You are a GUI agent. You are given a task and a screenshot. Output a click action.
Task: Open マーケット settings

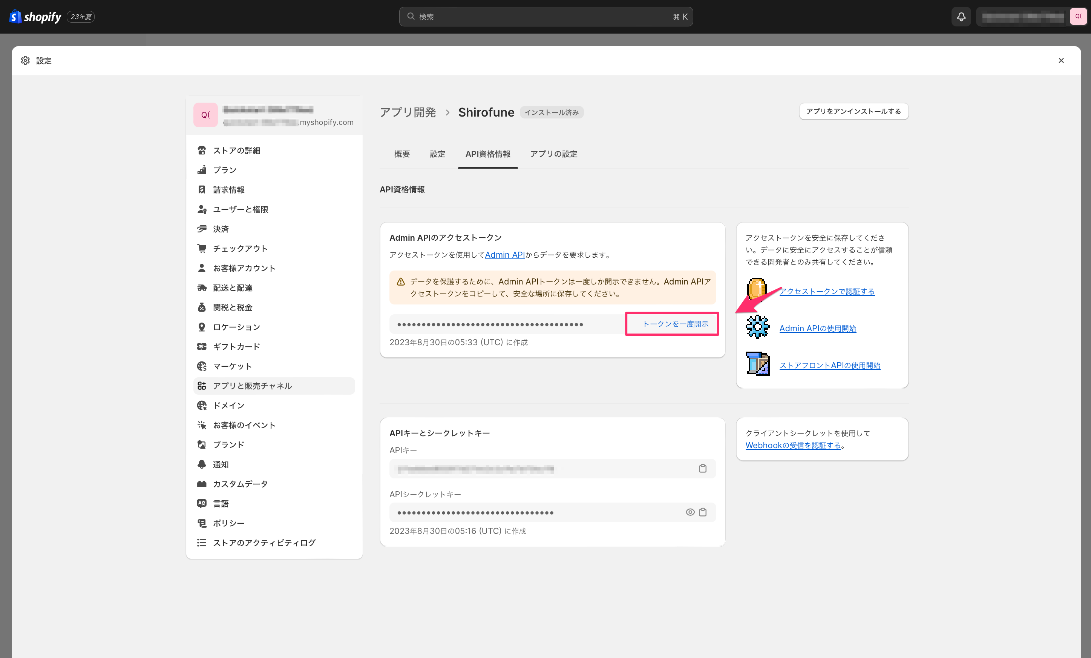(x=274, y=366)
